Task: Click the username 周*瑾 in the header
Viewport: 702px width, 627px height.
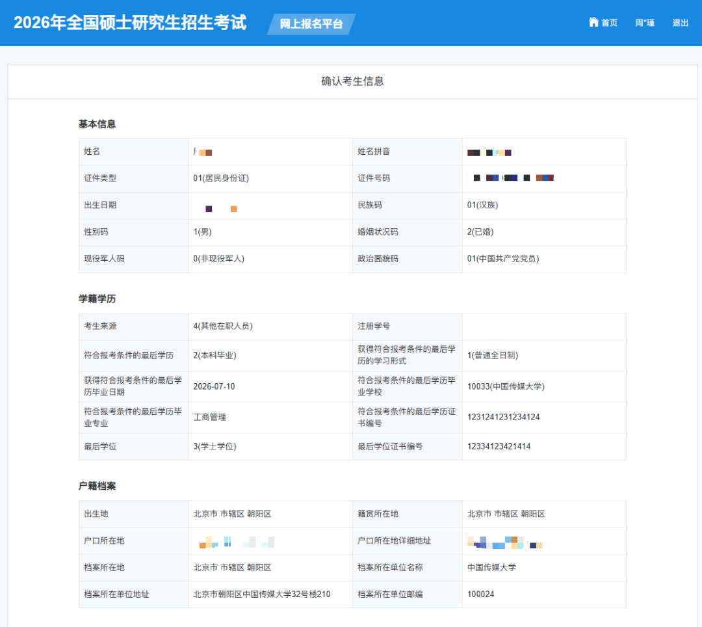Action: pos(644,22)
